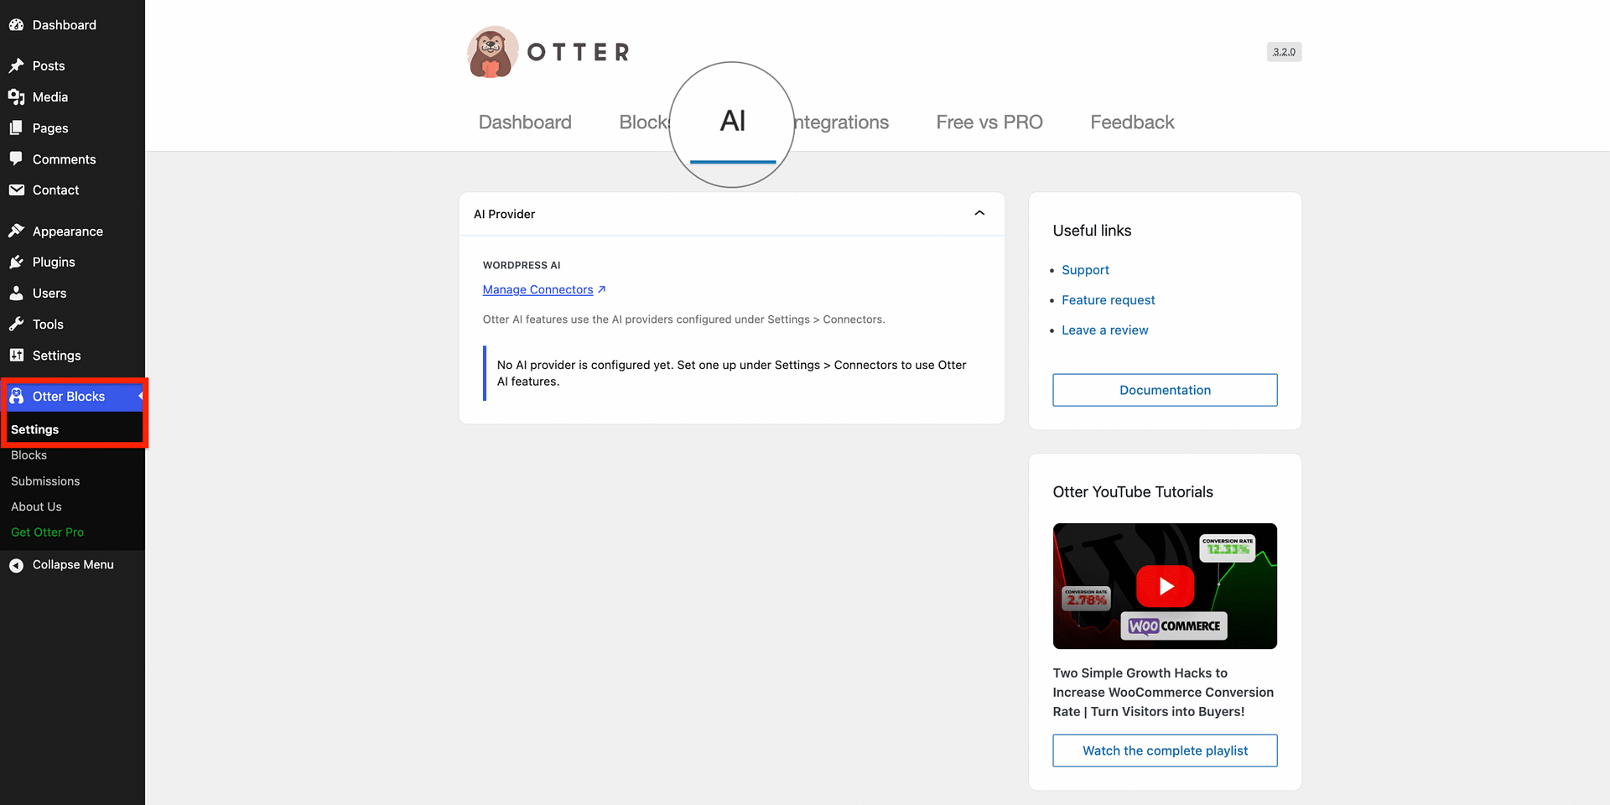The width and height of the screenshot is (1610, 805).
Task: Open the Free vs PRO tab
Action: (x=989, y=122)
